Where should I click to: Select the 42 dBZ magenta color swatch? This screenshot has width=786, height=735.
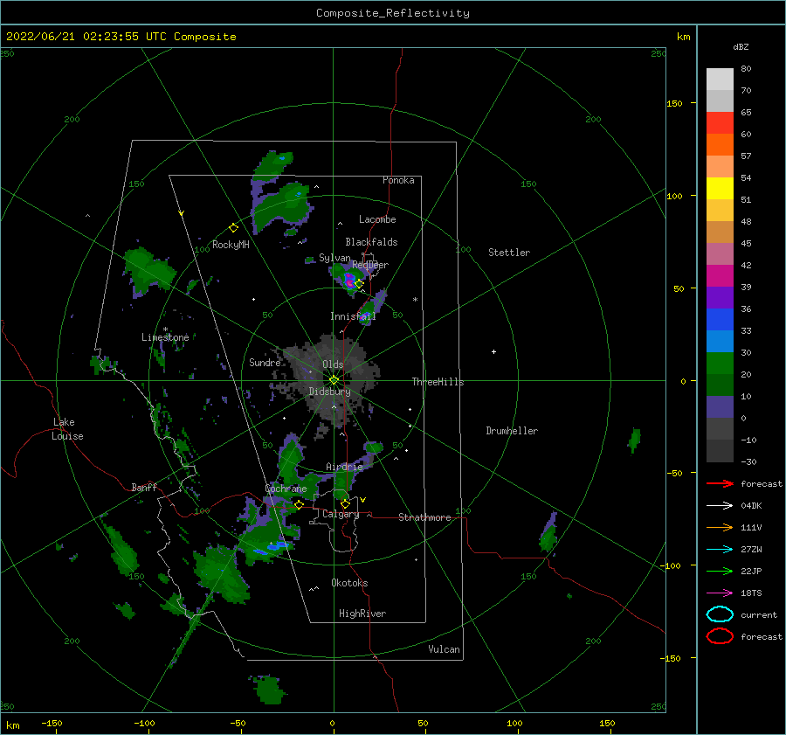click(x=720, y=275)
